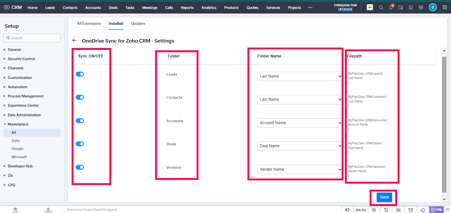Image resolution: width=451 pixels, height=213 pixels.
Task: Open the Leads module in top menu
Action: pyautogui.click(x=50, y=8)
